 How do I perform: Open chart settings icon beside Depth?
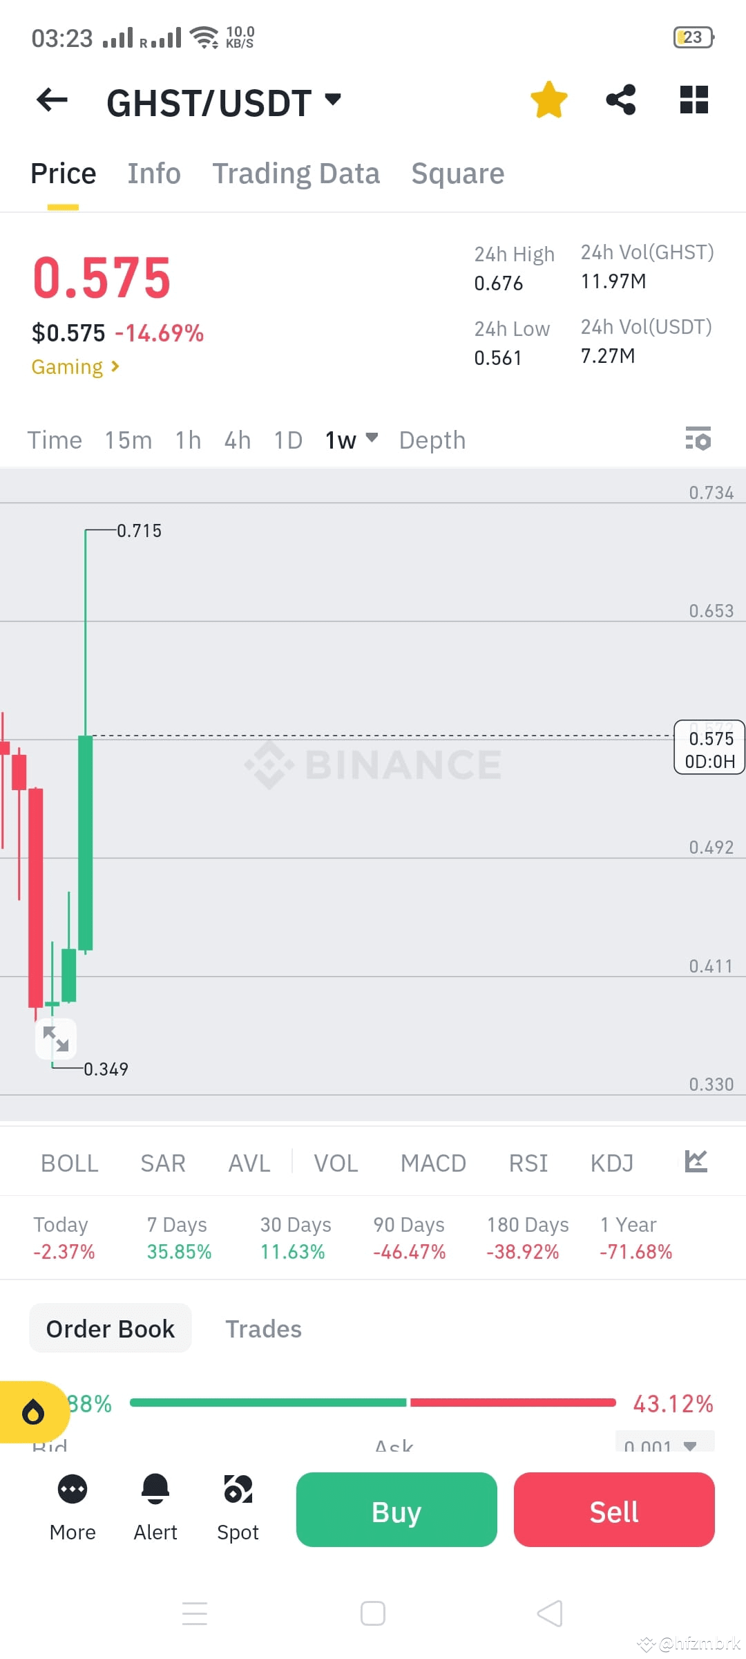[x=698, y=438]
